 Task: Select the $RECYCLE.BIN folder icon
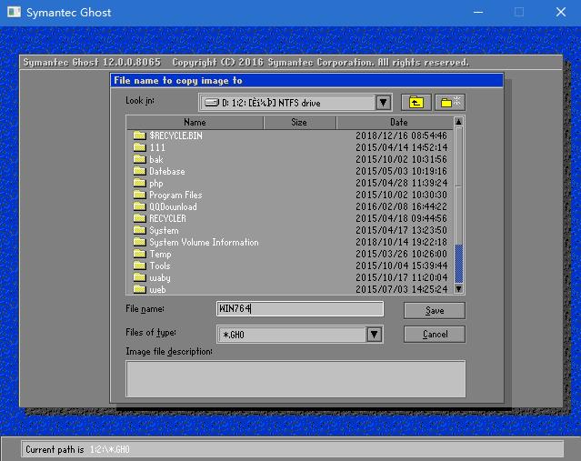pyautogui.click(x=139, y=135)
